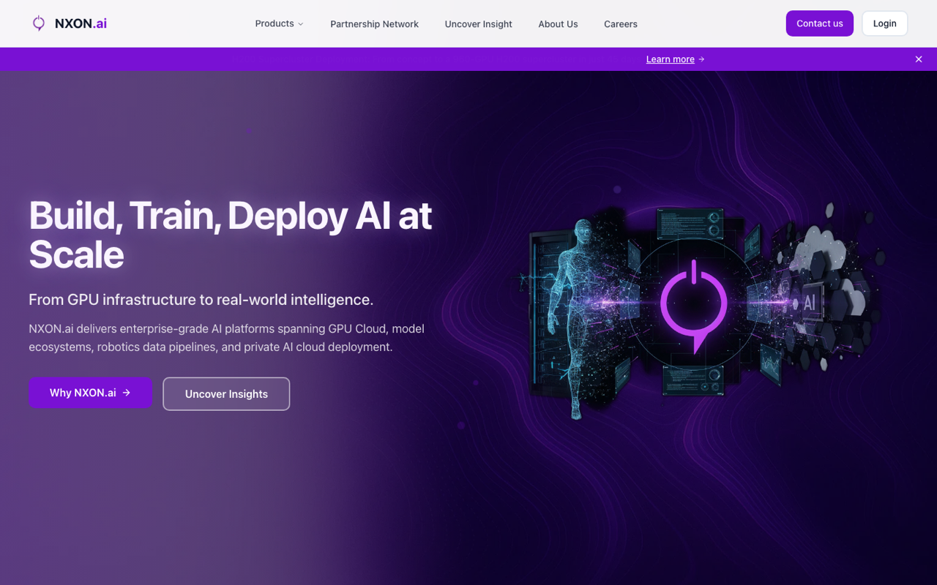Click the glowing power logo in hero image
Screen dimensions: 937x585
[693, 305]
